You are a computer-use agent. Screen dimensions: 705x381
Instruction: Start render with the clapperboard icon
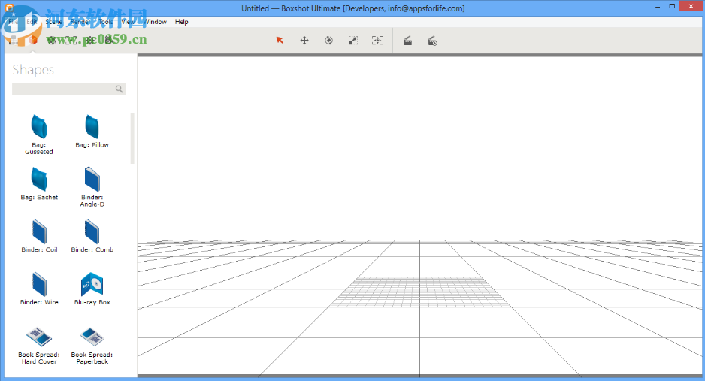[407, 41]
